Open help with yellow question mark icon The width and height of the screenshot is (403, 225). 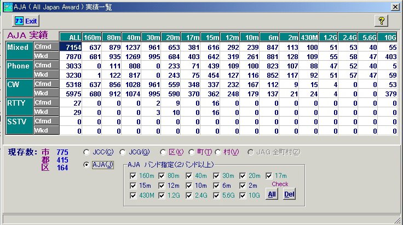pos(382,21)
